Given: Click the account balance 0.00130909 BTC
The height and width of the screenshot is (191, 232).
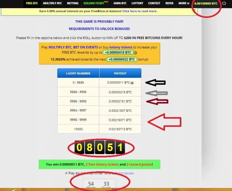Looking at the screenshot, I should [206, 4].
